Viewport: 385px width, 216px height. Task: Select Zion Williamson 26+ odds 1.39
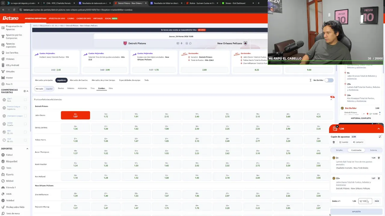coord(75,194)
